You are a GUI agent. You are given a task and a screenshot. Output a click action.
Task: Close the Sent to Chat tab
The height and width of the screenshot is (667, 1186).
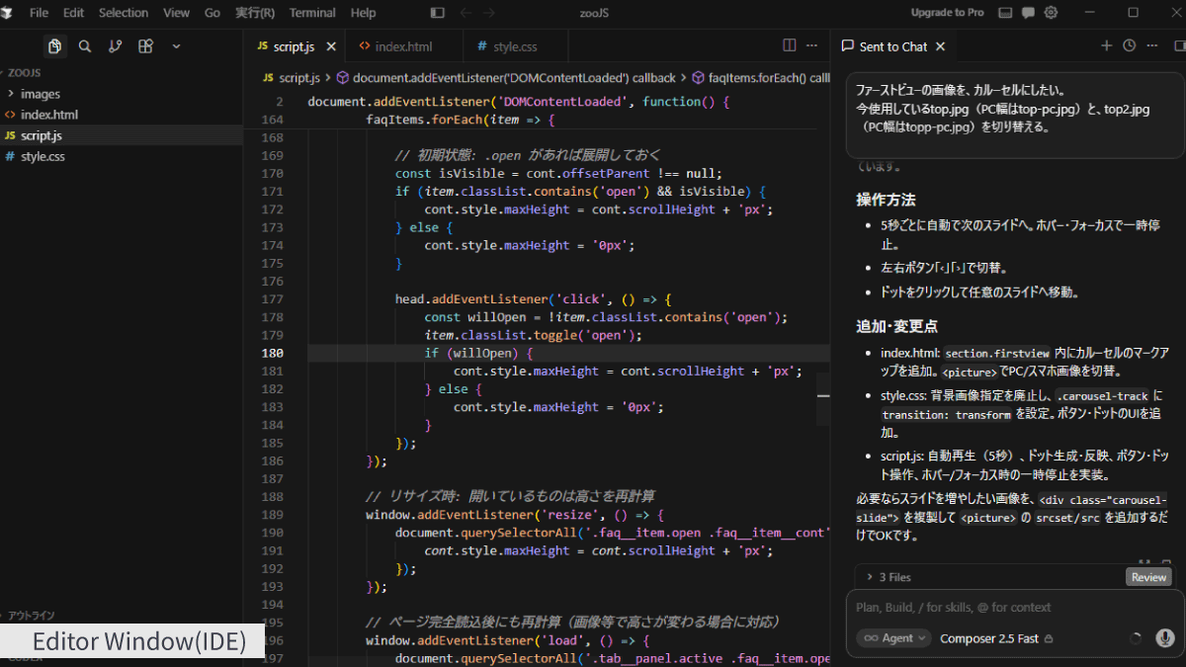(941, 46)
